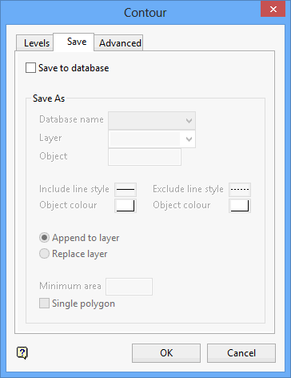Click inside the Layer text box
The width and height of the screenshot is (291, 378).
pos(145,139)
